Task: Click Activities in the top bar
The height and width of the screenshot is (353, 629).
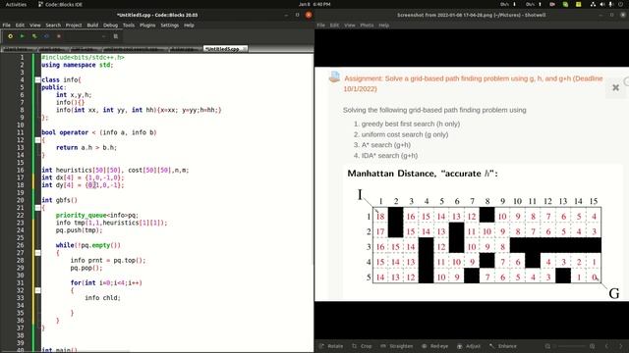Action: coord(16,4)
